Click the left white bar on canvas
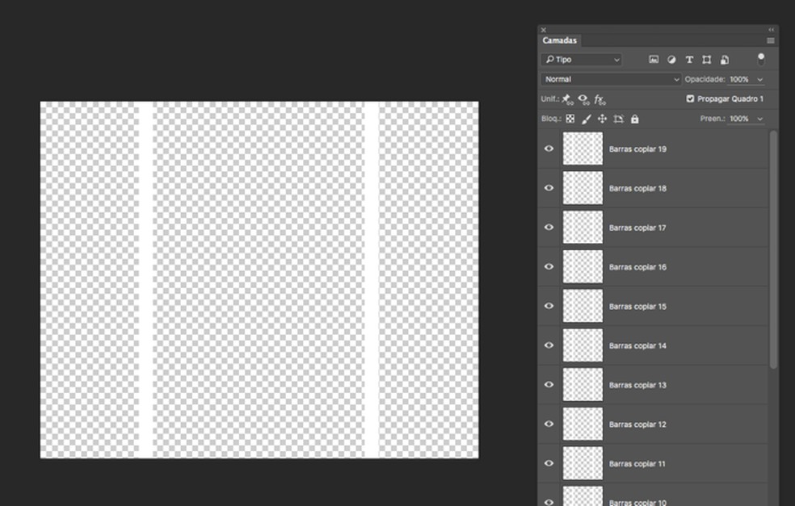 coord(145,279)
